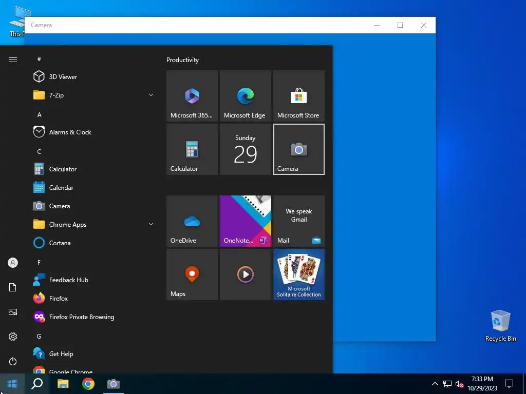Close the Camera window
Screen dimensions: 526x394
pos(424,25)
